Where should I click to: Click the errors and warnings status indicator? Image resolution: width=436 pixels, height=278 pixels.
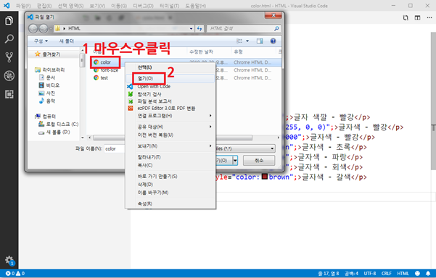15,273
